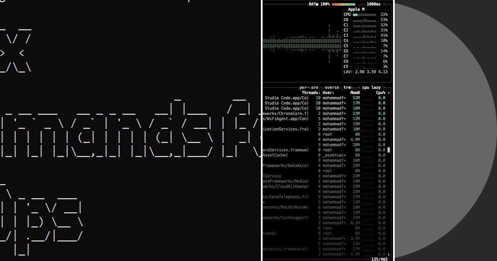Viewport: 497px width, 261px height.
Task: Click left arrow to change sort column
Action: (359, 87)
